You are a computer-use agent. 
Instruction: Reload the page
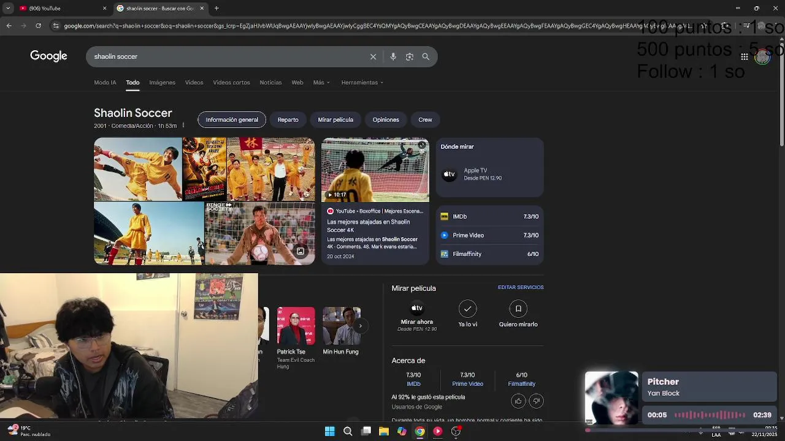click(x=38, y=26)
